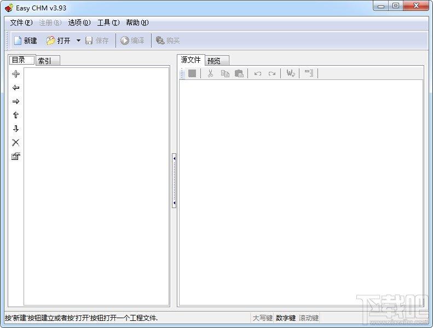Click inside the source file editor area
Viewport: 433px width, 328px height.
tap(301, 193)
